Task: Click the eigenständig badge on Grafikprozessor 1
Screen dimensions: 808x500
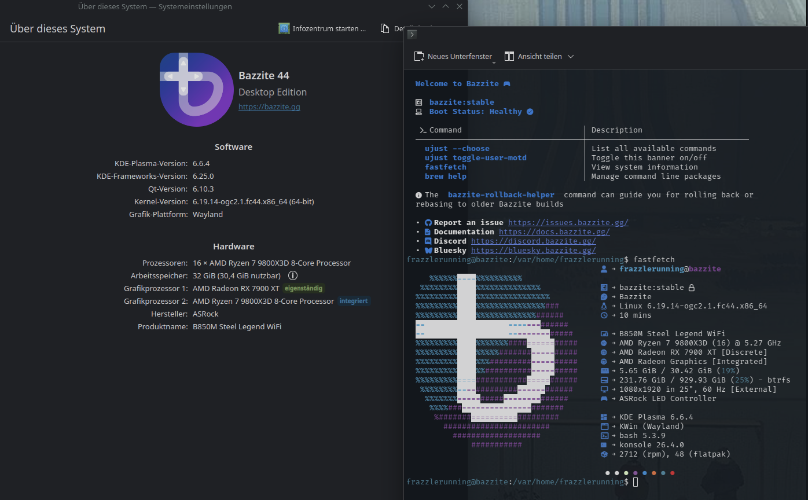Action: tap(304, 288)
